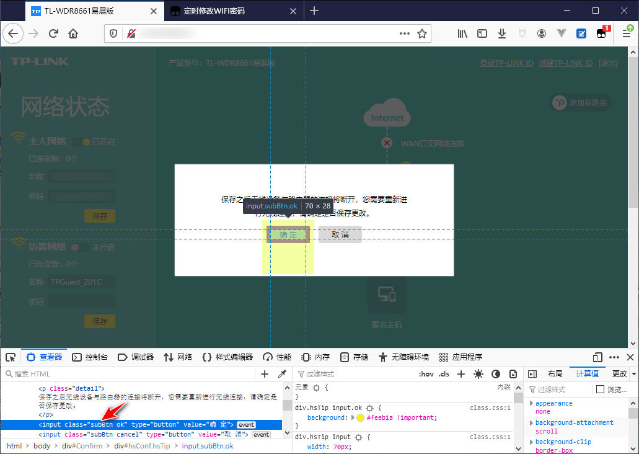Open devtools three-dot options menu
Image resolution: width=639 pixels, height=454 pixels.
[614, 357]
